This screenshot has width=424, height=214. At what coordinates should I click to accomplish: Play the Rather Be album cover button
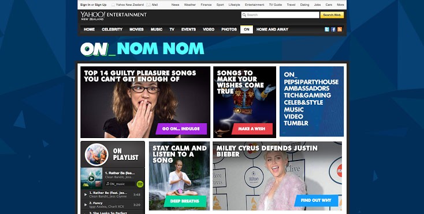[91, 178]
